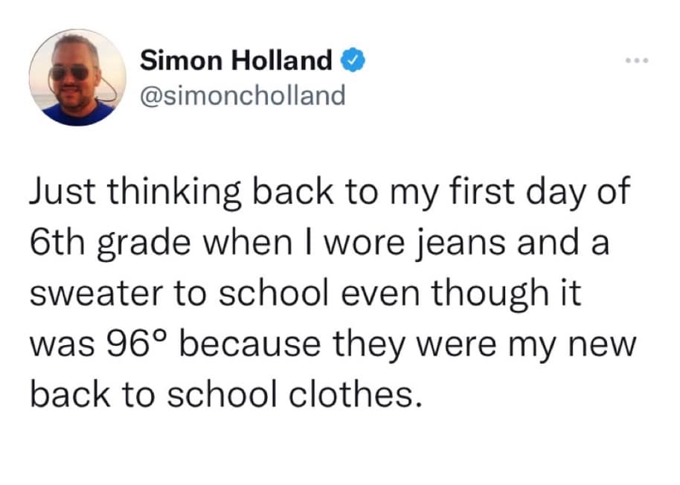Viewport: 680px width, 485px height.
Task: Open the @simoncholland handle link
Action: 243,96
